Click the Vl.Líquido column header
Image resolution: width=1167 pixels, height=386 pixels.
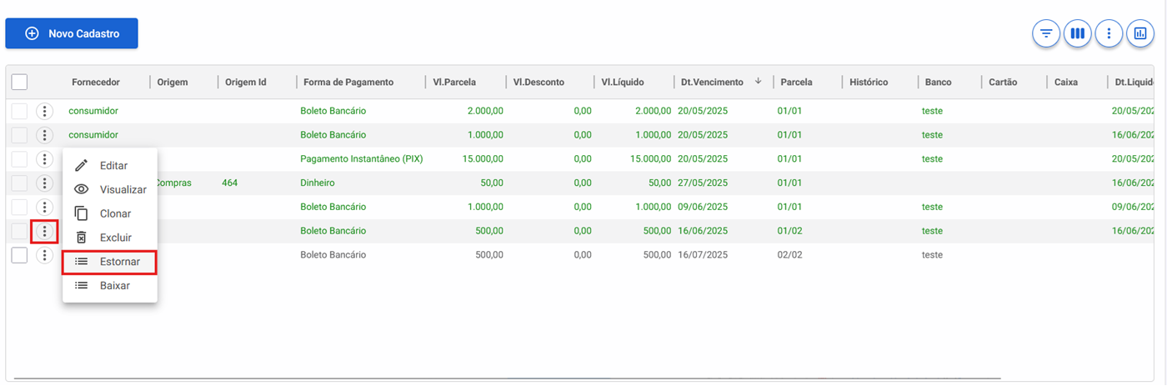pos(623,82)
